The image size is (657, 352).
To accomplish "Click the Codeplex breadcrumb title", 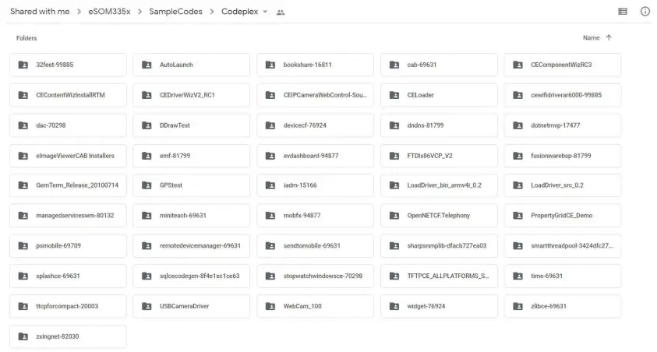I will pyautogui.click(x=240, y=12).
